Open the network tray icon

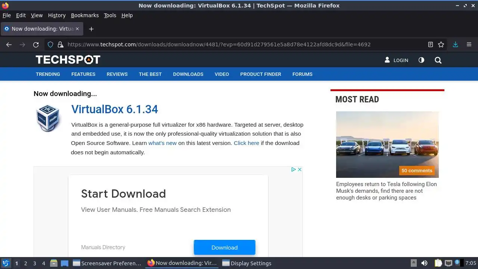pyautogui.click(x=448, y=263)
